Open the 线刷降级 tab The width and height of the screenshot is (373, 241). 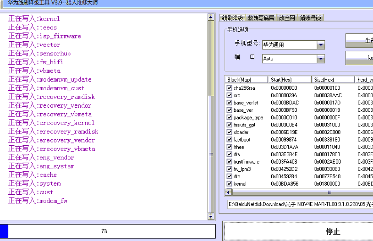click(x=232, y=18)
